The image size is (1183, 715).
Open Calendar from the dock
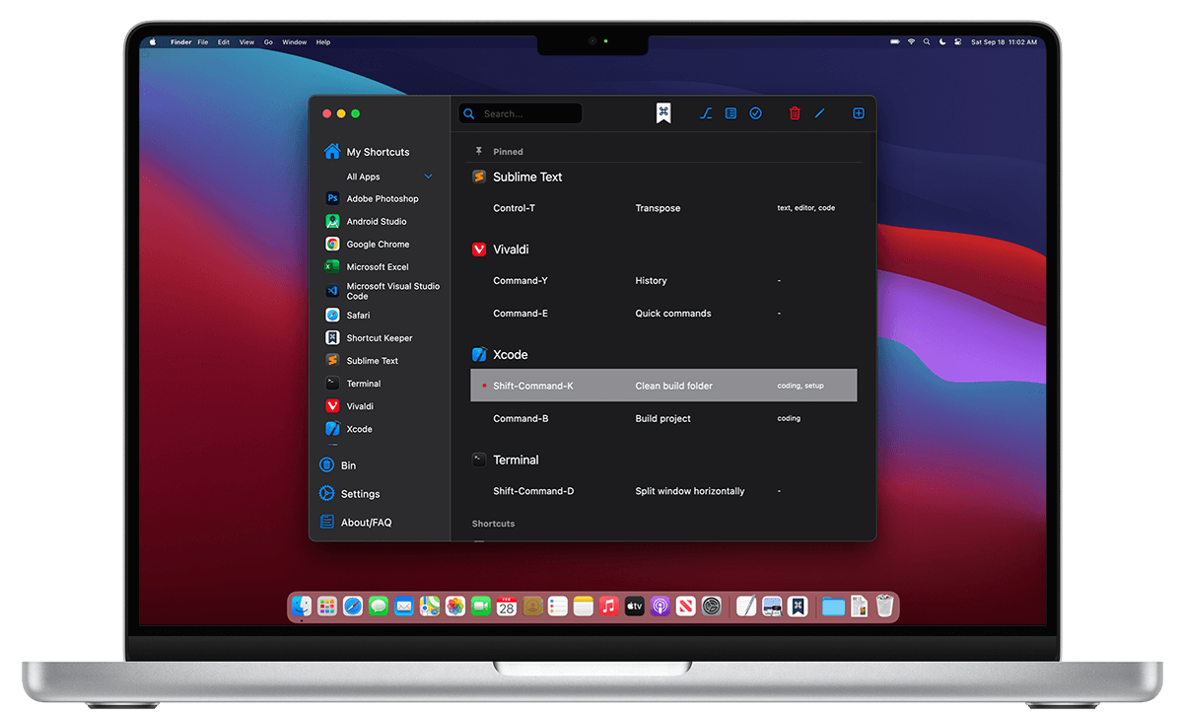pyautogui.click(x=507, y=607)
